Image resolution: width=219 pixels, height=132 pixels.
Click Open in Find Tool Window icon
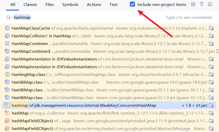(210, 4)
